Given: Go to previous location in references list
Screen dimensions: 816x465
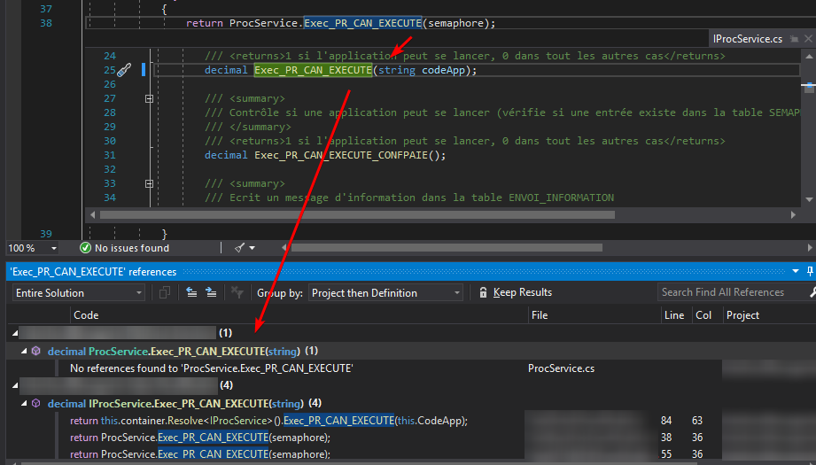Looking at the screenshot, I should [191, 292].
